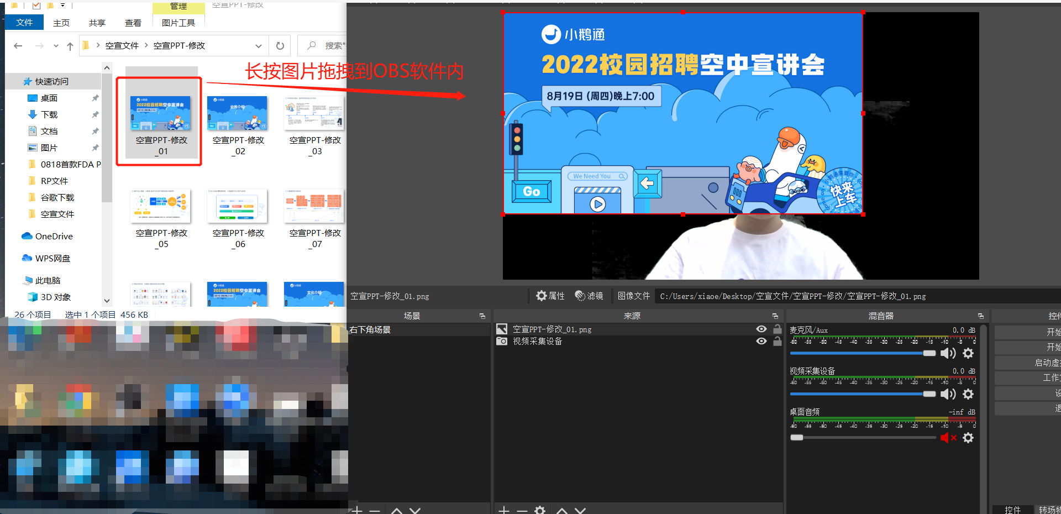This screenshot has height=514, width=1061.
Task: Move scene up in 场景 panel
Action: pos(397,510)
